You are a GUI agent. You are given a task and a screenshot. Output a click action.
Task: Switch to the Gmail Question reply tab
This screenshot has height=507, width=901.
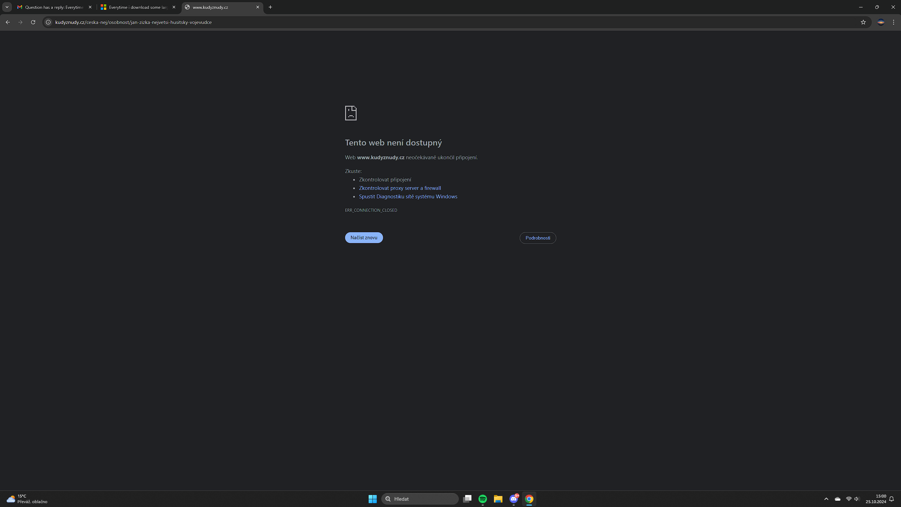[53, 7]
